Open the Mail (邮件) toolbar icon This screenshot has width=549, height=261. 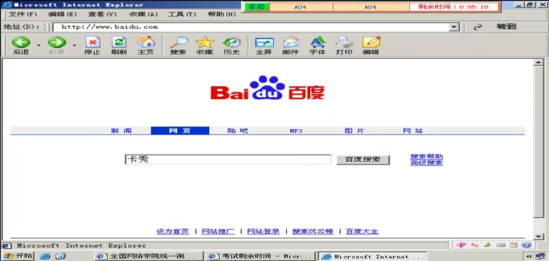point(291,46)
